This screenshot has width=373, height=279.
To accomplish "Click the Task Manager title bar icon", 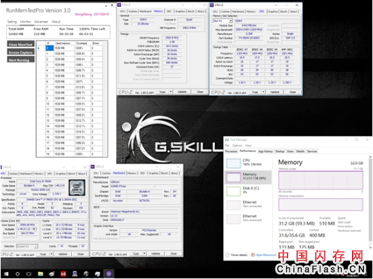I will coord(227,140).
